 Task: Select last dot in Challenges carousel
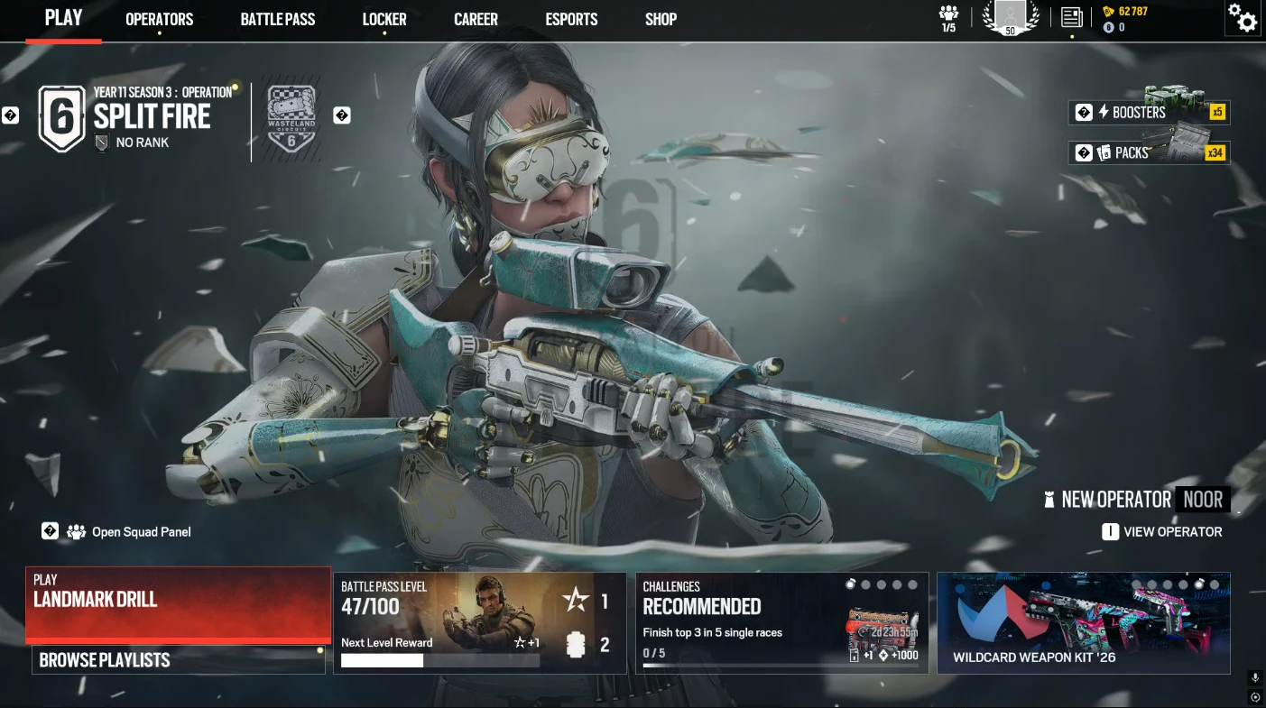912,584
